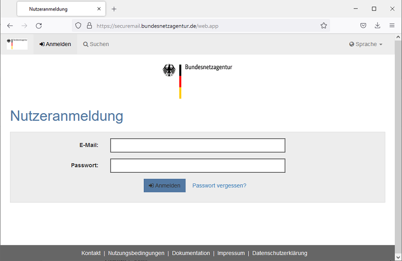
Task: Reload the page with refresh icon
Action: (x=39, y=26)
